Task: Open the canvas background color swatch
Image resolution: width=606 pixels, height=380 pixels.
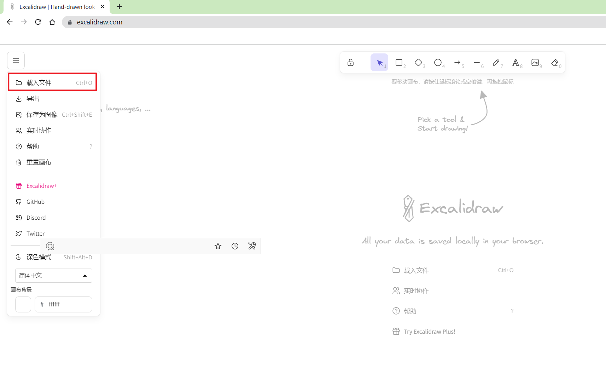Action: (x=23, y=304)
